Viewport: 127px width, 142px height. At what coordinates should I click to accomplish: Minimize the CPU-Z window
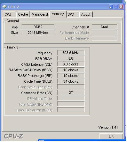pos(111,7)
